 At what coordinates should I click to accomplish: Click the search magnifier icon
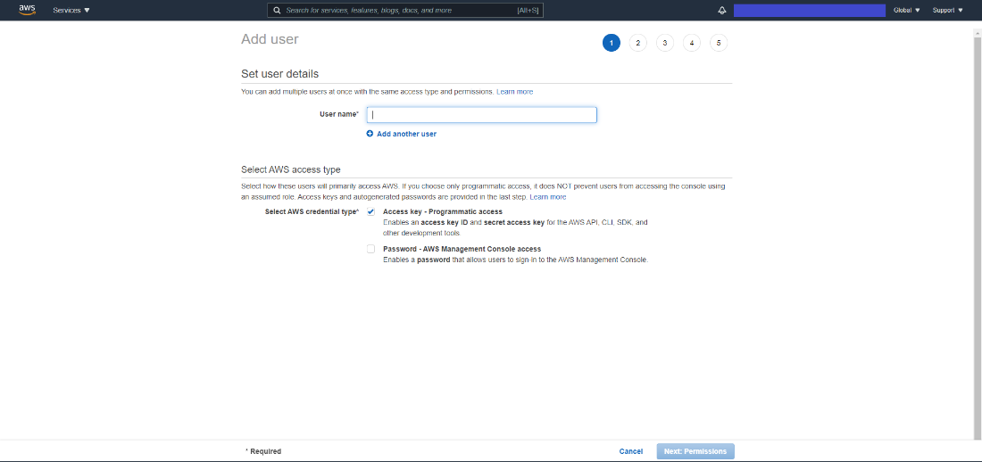277,10
